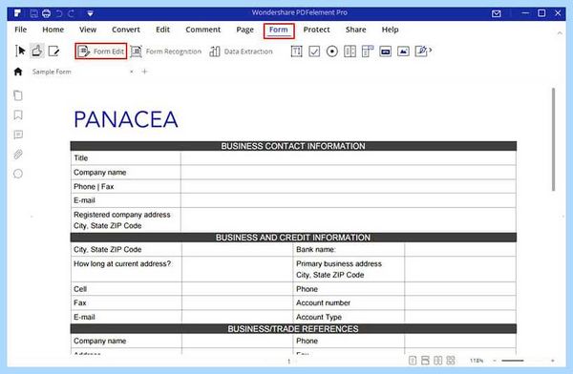Open the File menu

[20, 30]
